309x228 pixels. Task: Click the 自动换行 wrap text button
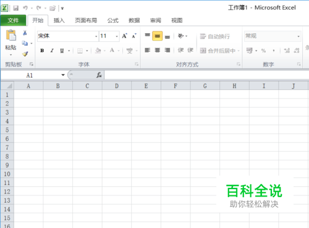215,36
